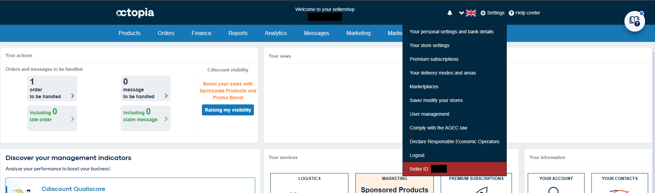Click Boost your sales with Sponsored Products text

pos(228,91)
